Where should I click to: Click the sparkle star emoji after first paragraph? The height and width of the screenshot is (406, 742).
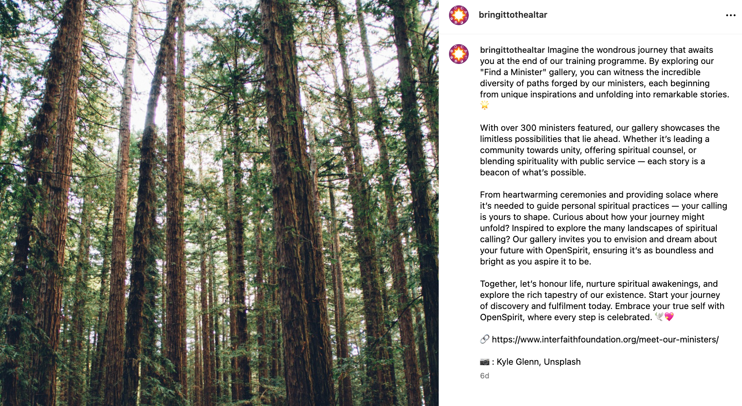point(485,105)
